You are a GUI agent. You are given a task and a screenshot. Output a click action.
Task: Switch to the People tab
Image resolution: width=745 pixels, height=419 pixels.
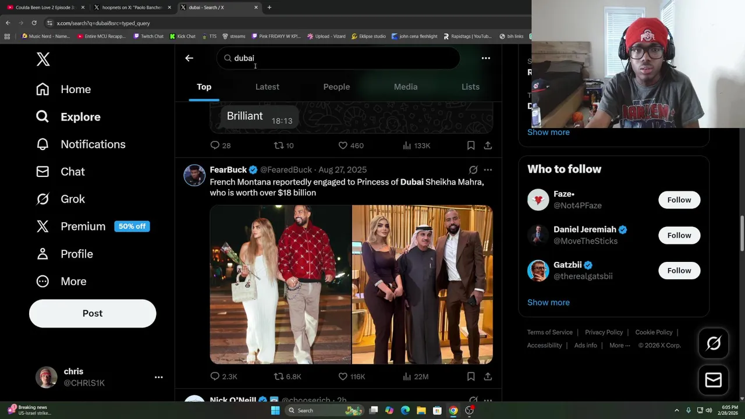336,87
